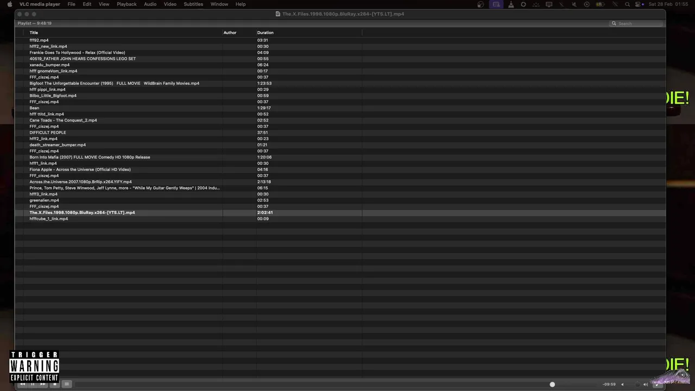The width and height of the screenshot is (695, 391).
Task: Click the screen recording menu bar icon
Action: click(x=496, y=4)
